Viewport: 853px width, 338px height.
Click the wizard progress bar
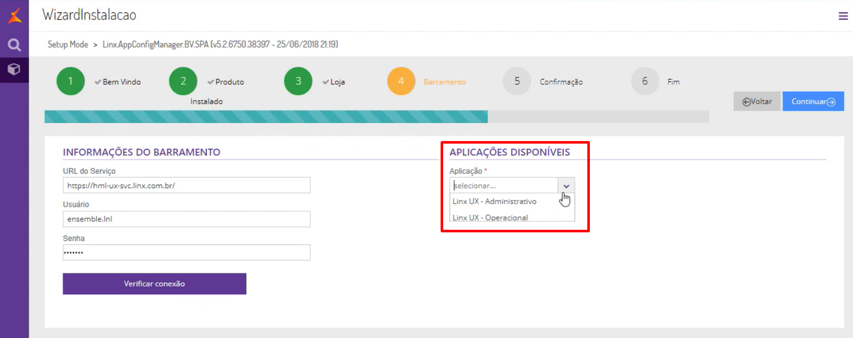tap(376, 116)
